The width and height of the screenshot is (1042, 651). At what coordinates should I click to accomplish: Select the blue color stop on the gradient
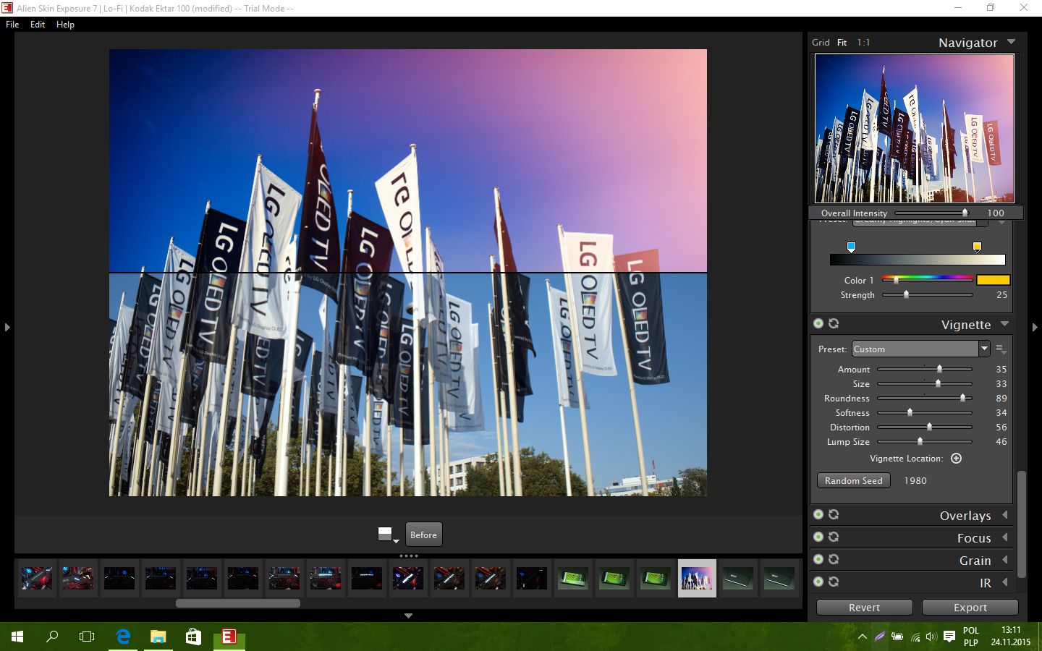coord(851,247)
